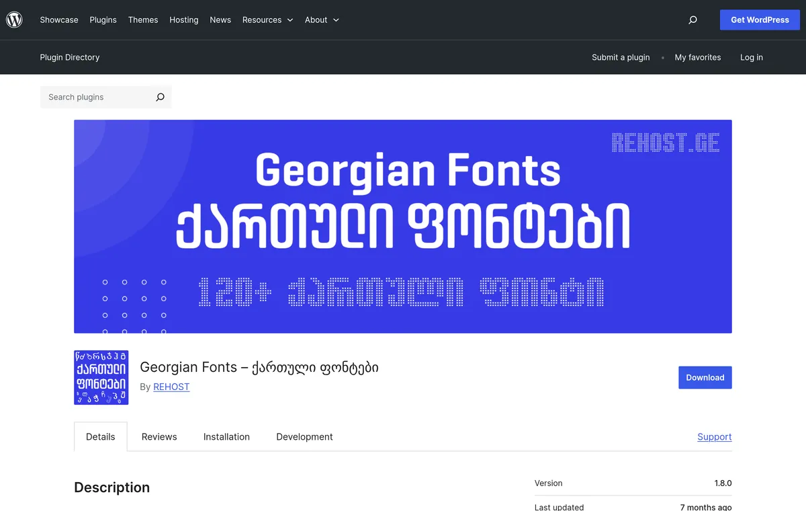Click the plugin title Georgian Fonts heading

[x=259, y=367]
